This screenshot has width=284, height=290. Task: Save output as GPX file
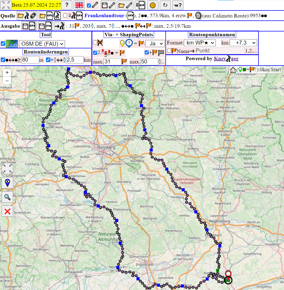pos(29,26)
